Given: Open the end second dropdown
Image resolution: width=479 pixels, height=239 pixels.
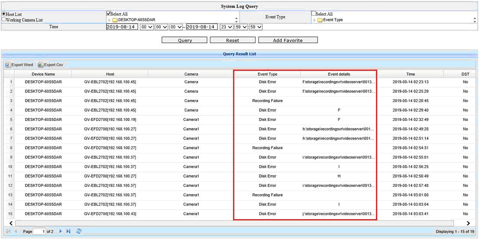Looking at the screenshot, I should click(x=256, y=27).
